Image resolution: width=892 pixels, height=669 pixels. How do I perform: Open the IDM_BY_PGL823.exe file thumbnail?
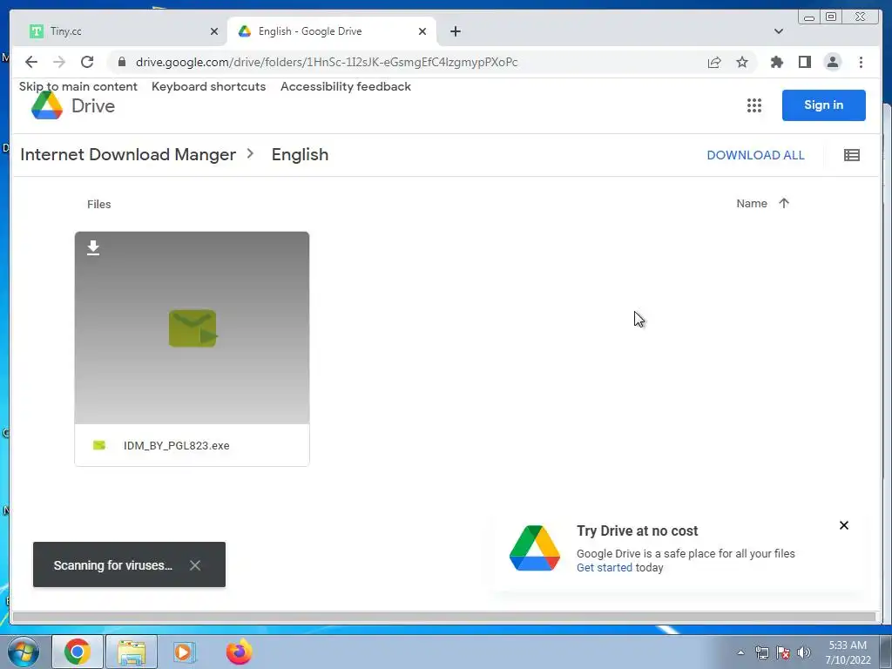pos(193,328)
